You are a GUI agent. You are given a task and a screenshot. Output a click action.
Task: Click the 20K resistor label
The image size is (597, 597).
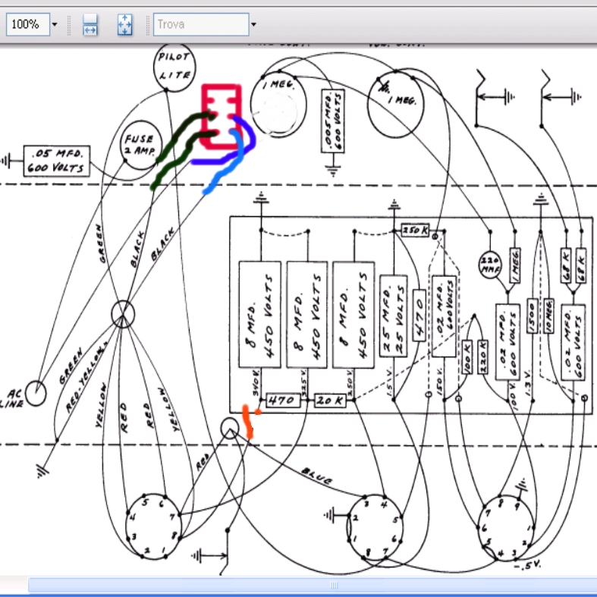click(x=329, y=400)
